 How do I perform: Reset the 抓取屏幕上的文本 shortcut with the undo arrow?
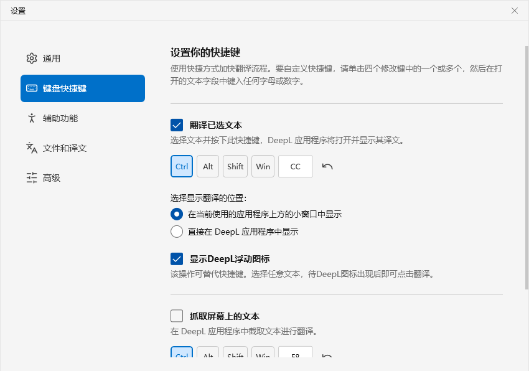[327, 355]
